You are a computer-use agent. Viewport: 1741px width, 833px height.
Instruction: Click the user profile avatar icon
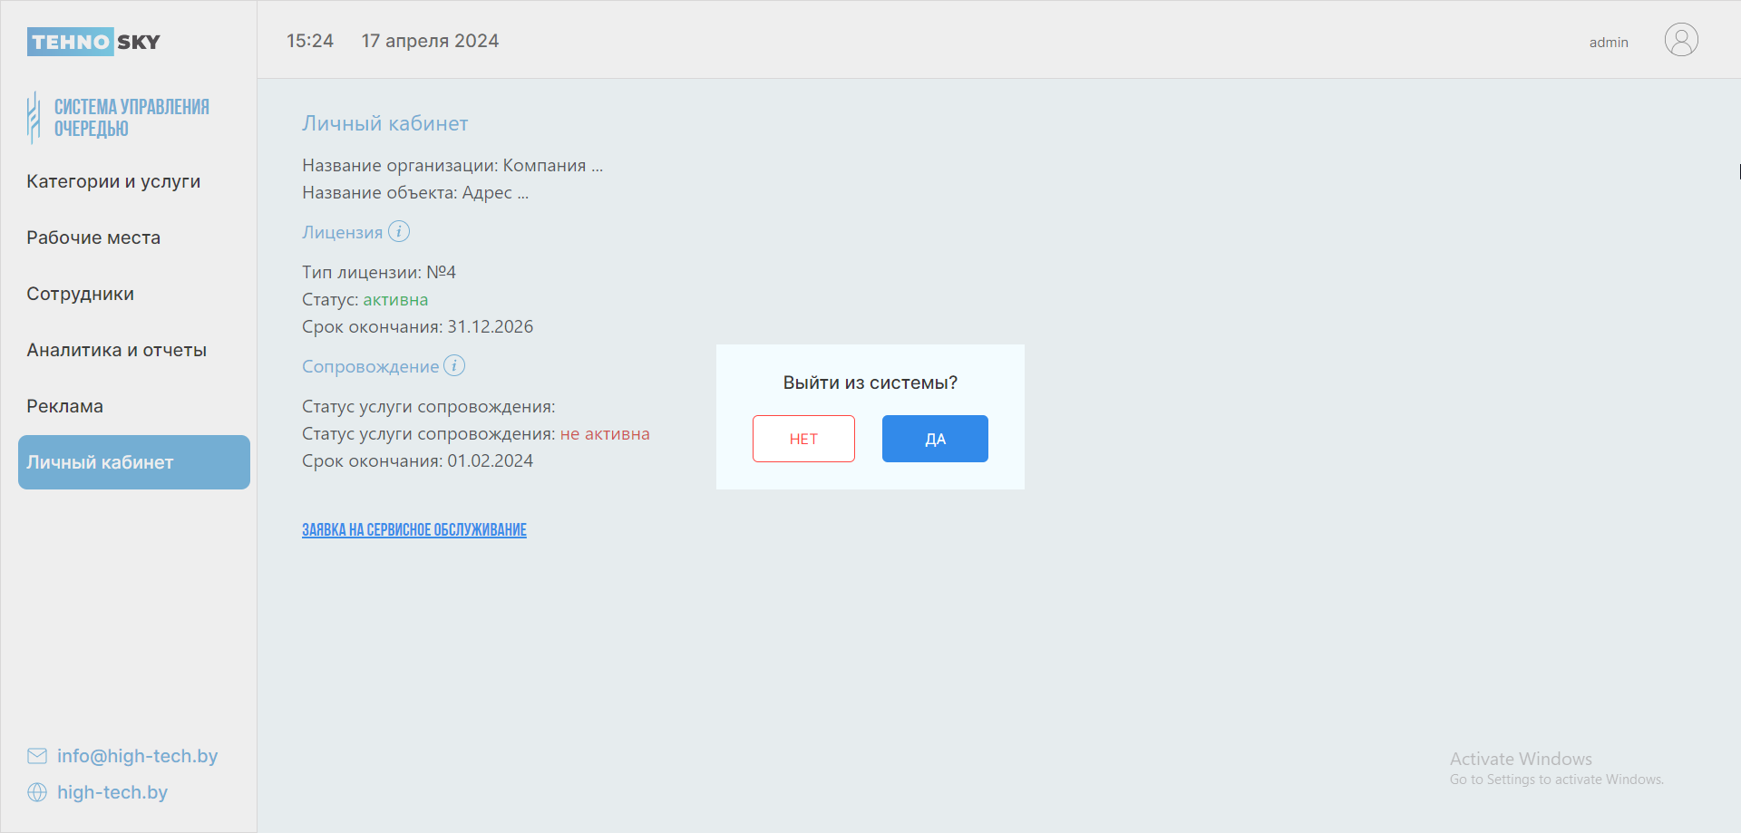click(1680, 41)
